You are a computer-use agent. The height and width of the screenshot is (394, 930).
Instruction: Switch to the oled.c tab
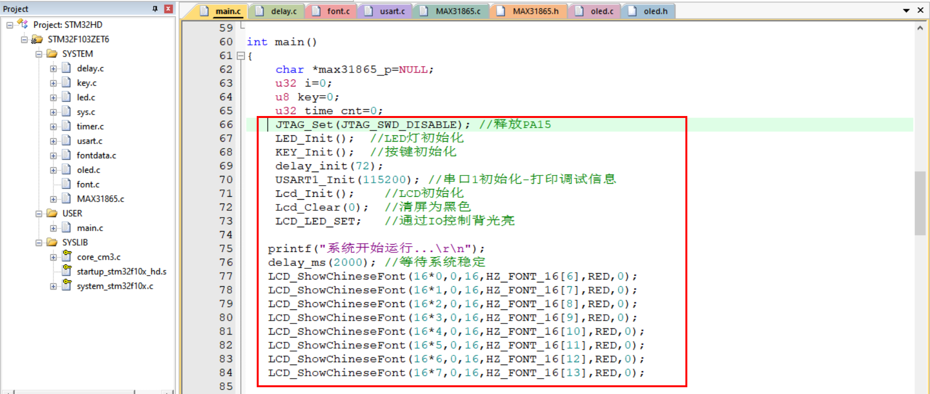(x=601, y=11)
